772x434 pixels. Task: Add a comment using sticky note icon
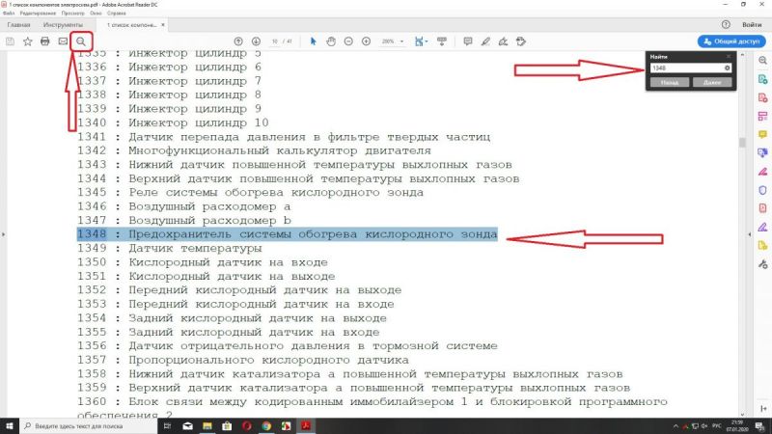pyautogui.click(x=467, y=41)
